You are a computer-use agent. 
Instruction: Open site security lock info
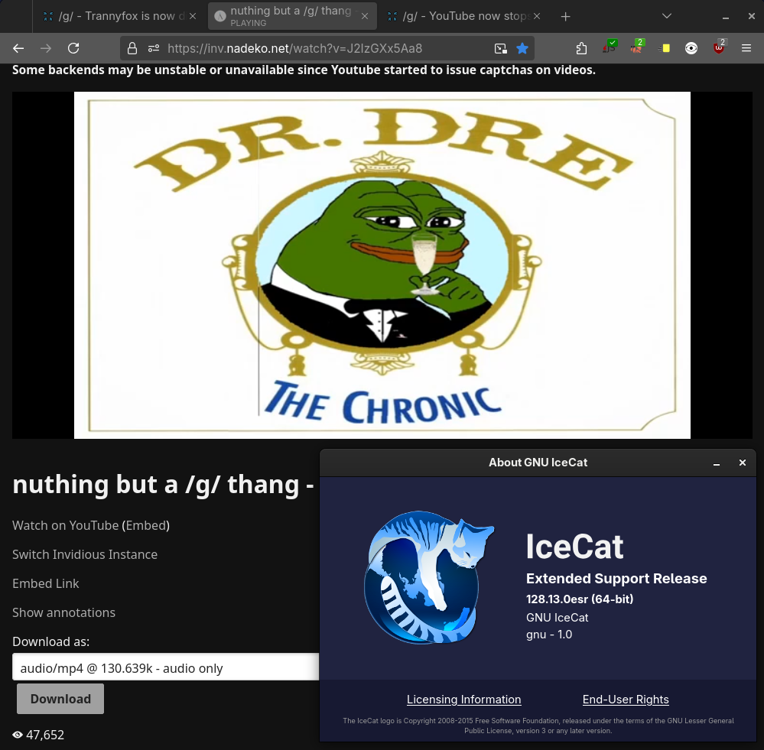[132, 48]
